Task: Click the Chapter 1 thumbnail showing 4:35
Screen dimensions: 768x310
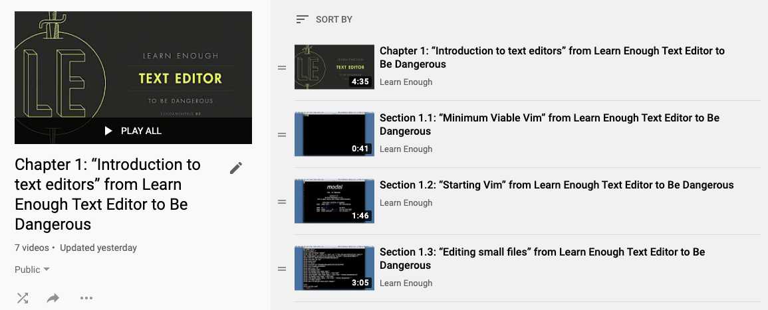Action: point(334,67)
